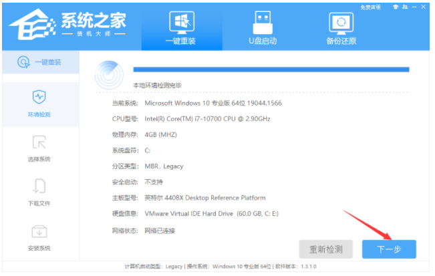The image size is (435, 276).
Task: Click the 当前系统 Windows 10 info line
Action: click(x=197, y=103)
